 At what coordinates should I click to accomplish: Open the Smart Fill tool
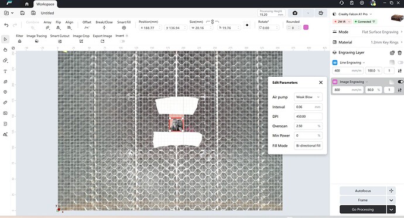124,25
